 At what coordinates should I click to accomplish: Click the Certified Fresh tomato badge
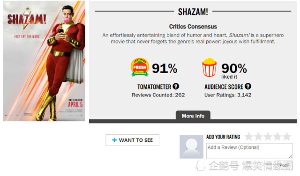tap(140, 67)
